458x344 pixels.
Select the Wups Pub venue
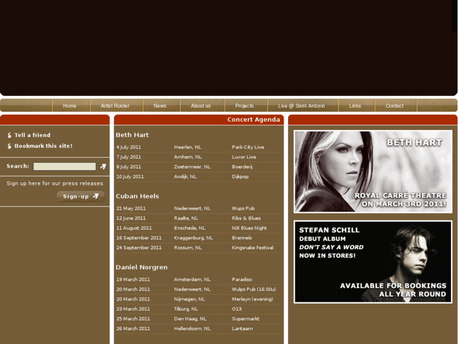click(x=243, y=208)
